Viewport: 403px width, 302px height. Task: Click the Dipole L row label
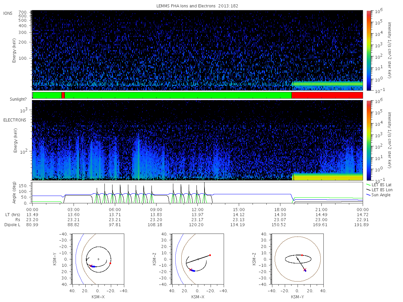pos(12,224)
